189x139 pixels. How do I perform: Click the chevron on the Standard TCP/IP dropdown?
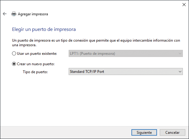point(180,72)
